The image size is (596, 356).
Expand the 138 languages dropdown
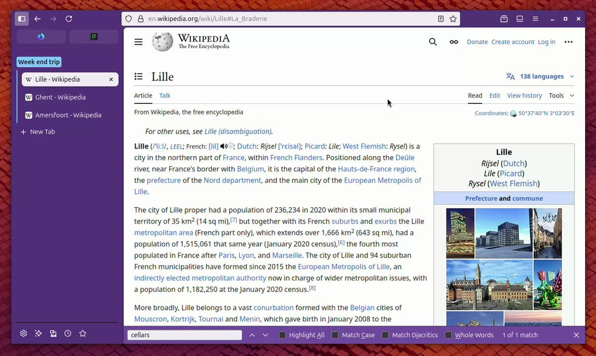click(540, 77)
